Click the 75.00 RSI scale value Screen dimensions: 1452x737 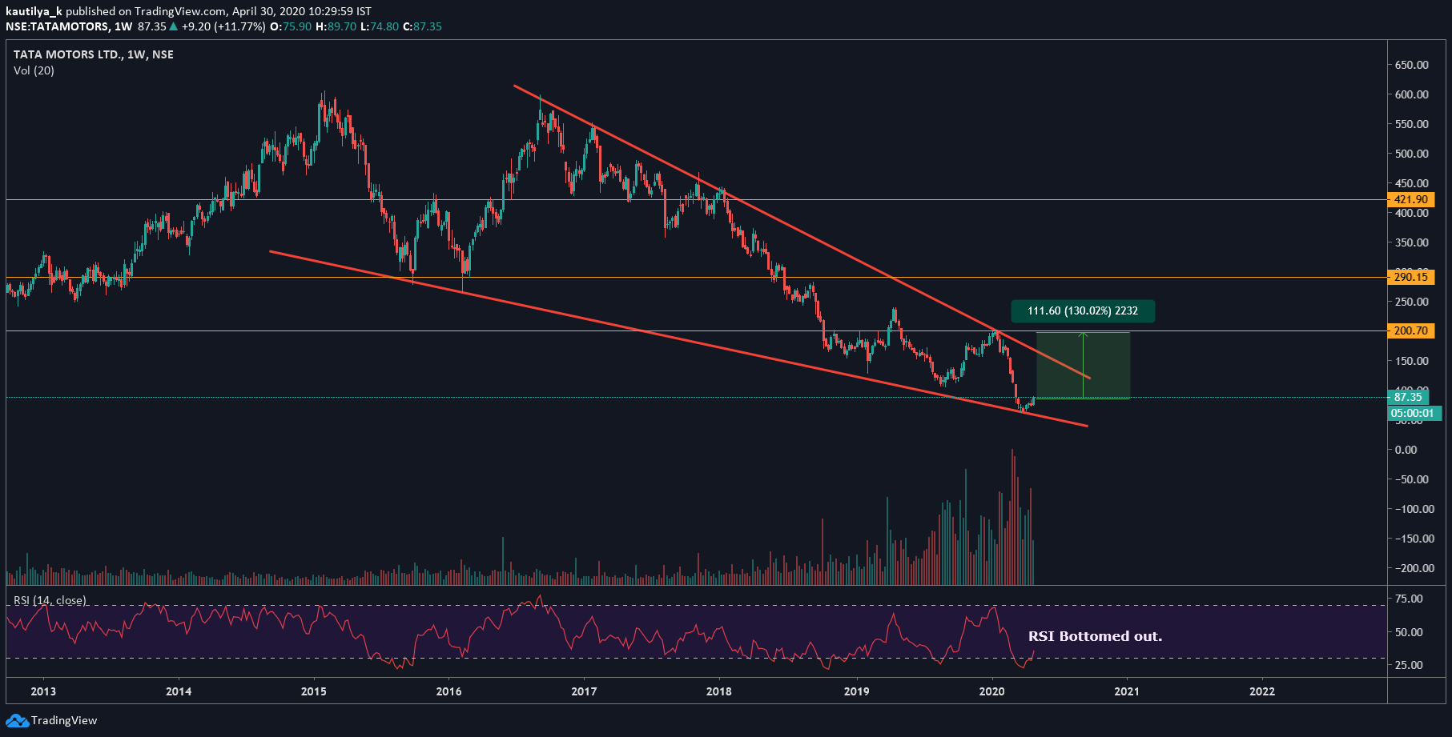[1409, 599]
